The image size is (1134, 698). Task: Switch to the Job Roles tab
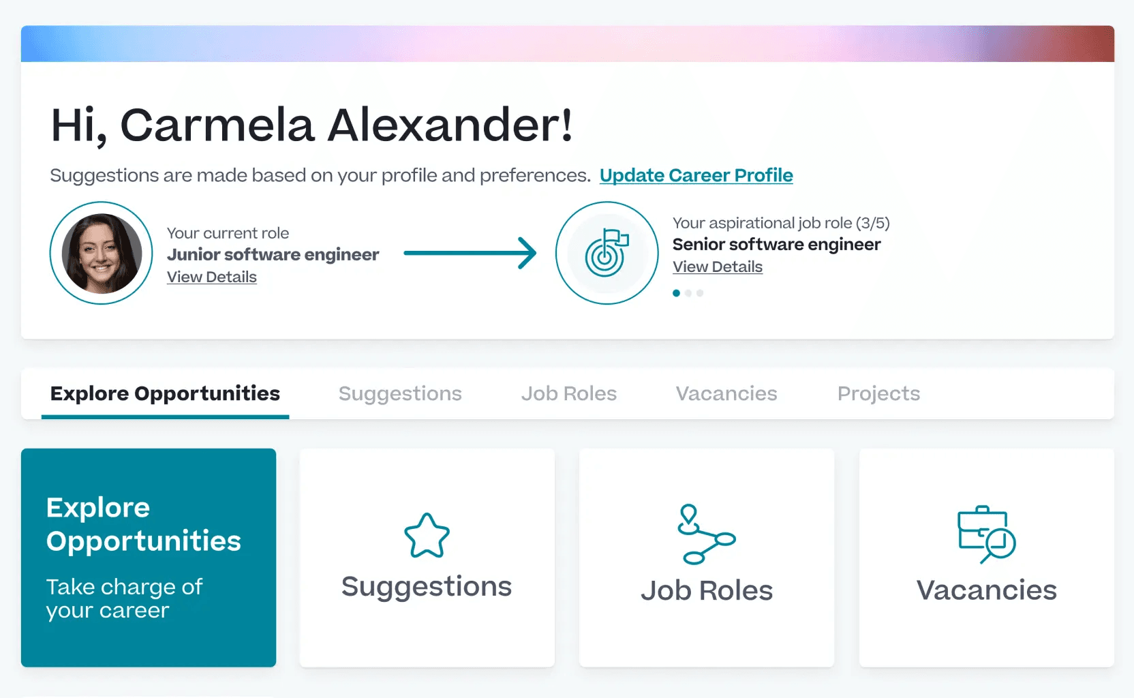(568, 393)
